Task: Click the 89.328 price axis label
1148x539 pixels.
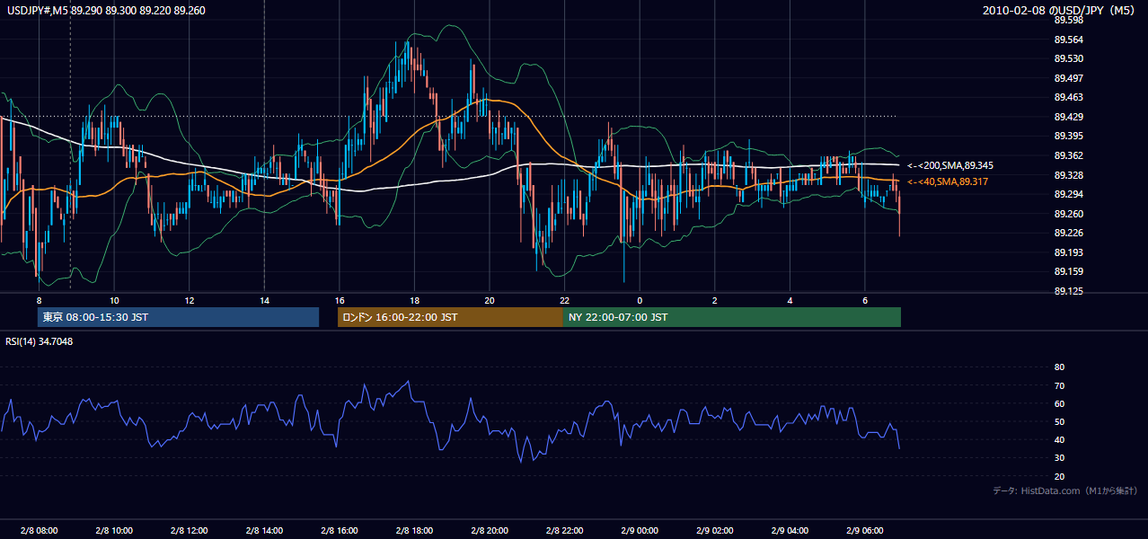Action: tap(1068, 175)
